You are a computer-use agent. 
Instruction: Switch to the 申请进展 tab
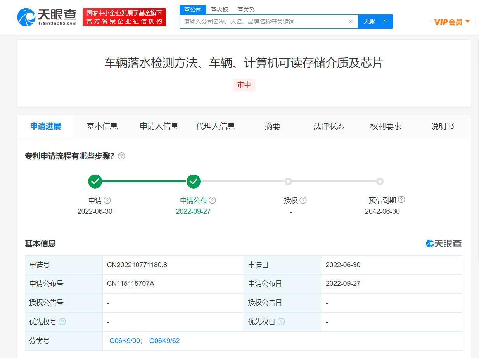tap(46, 126)
